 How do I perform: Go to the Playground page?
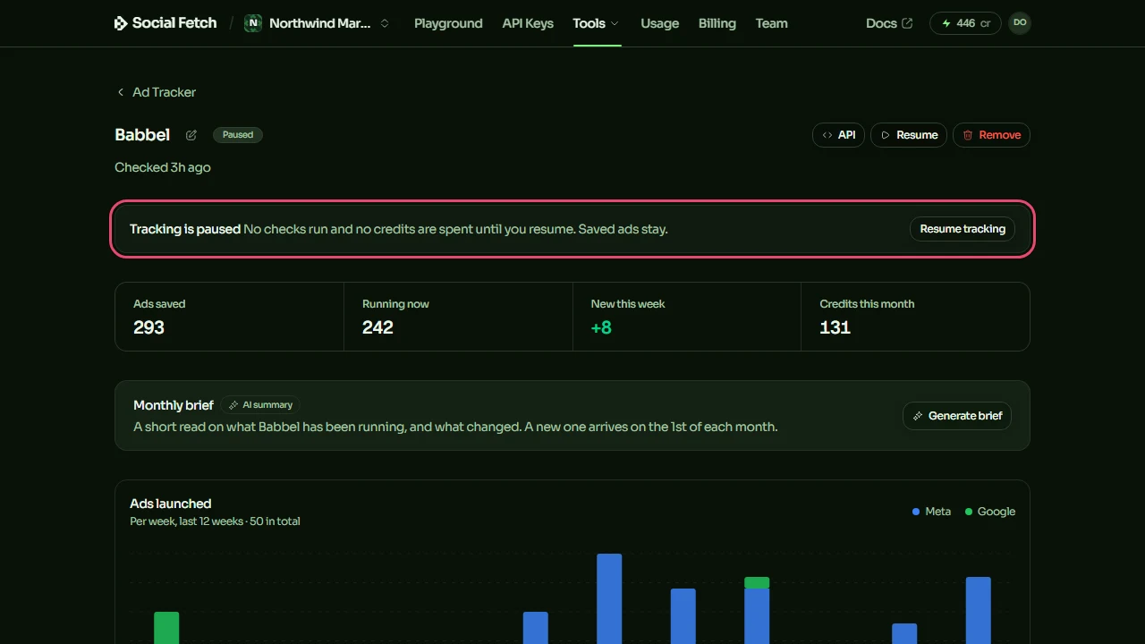448,23
